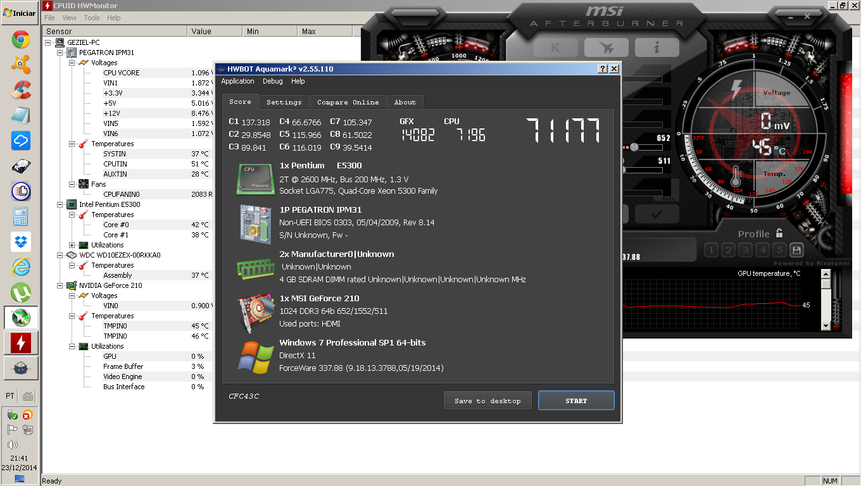The height and width of the screenshot is (486, 861).
Task: Open Aquamark Debug menu
Action: point(273,81)
